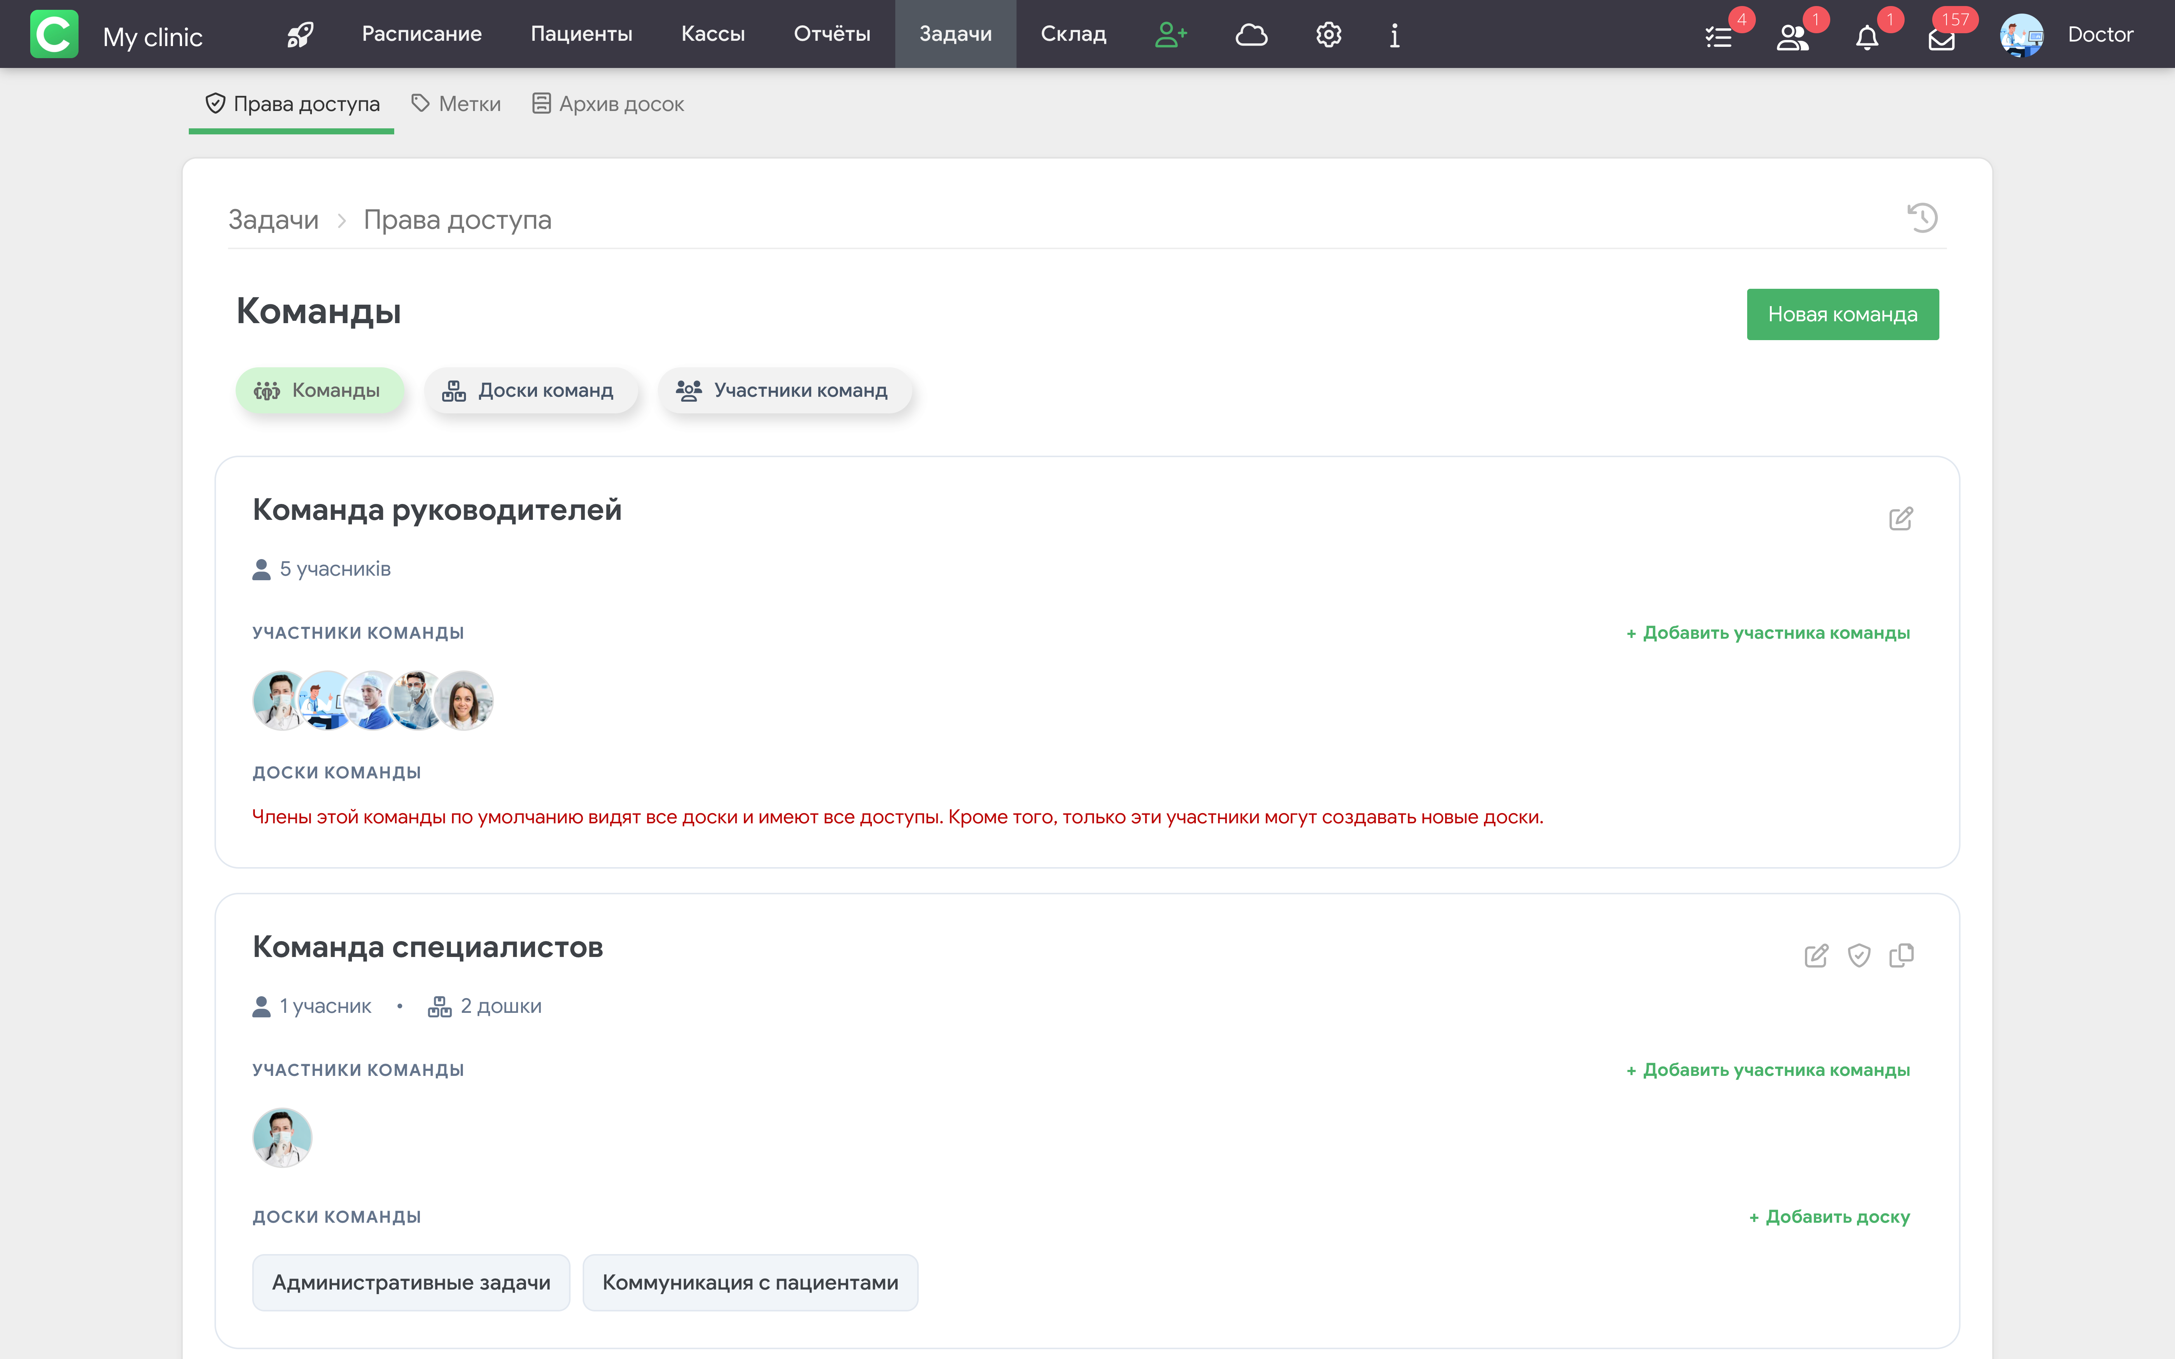Viewport: 2175px width, 1359px height.
Task: Click the Новая команда button
Action: point(1842,314)
